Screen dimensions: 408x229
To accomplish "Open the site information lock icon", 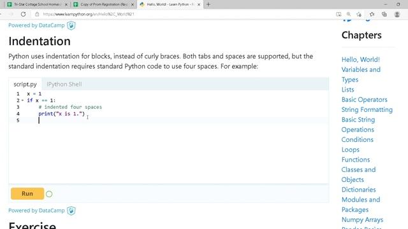I will (x=37, y=14).
